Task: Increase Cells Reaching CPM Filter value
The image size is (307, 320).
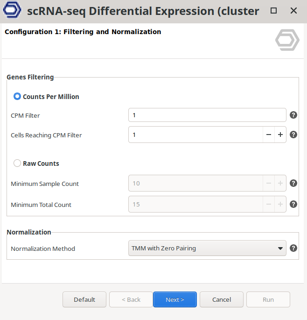Action: click(x=280, y=135)
